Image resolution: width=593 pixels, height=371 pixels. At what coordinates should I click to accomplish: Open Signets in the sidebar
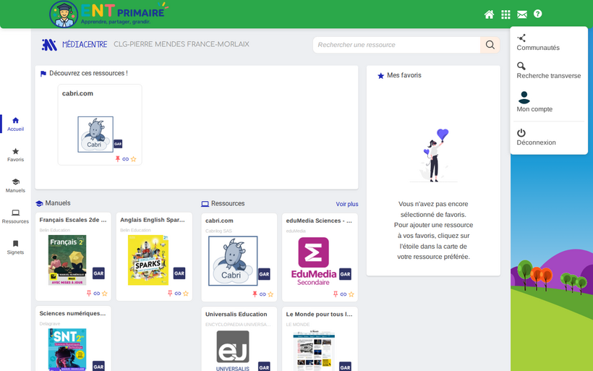[15, 247]
